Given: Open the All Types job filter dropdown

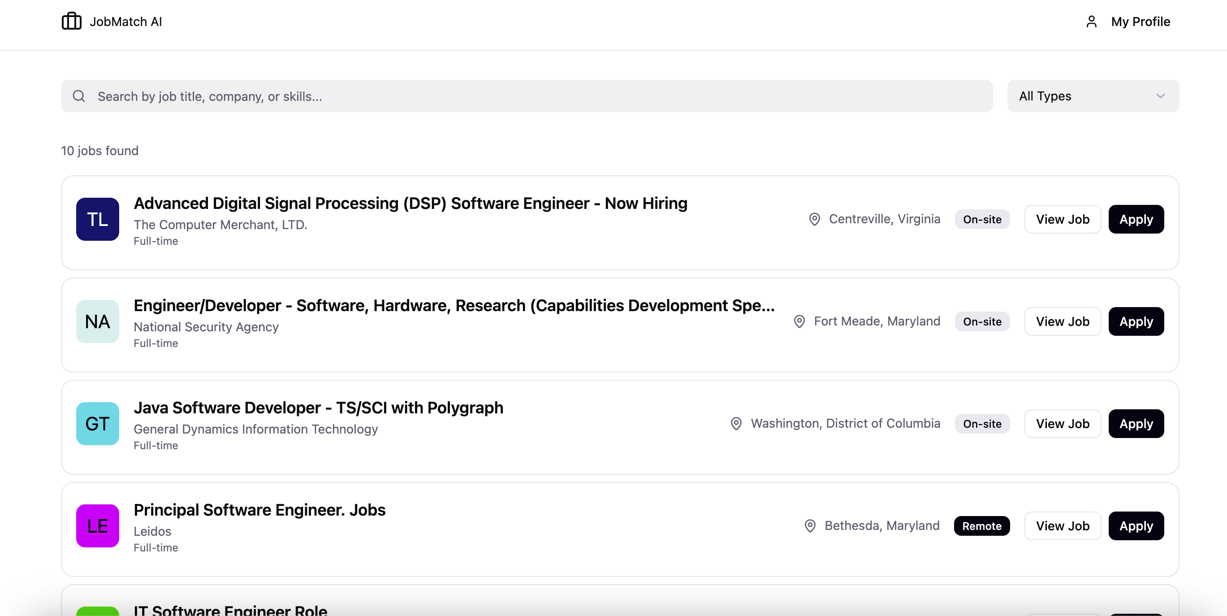Looking at the screenshot, I should [1093, 96].
